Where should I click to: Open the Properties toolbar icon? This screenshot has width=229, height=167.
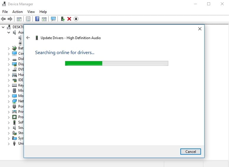28,19
